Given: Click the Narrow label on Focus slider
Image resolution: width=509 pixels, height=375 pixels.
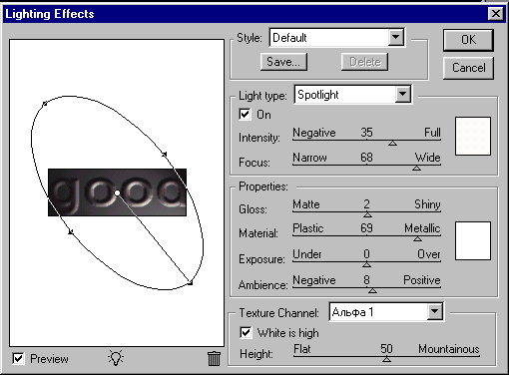Looking at the screenshot, I should [309, 158].
